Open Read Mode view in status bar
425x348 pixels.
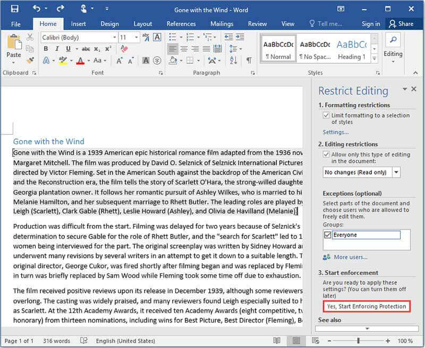277,341
